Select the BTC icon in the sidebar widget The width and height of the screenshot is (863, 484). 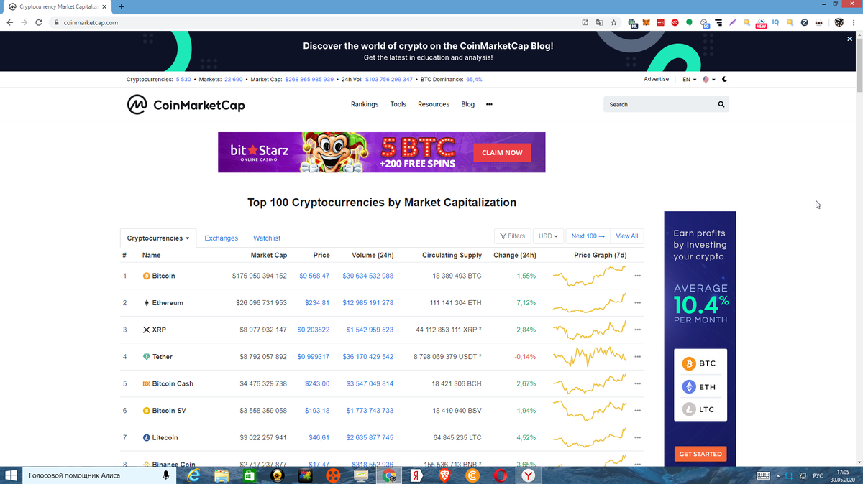click(688, 363)
